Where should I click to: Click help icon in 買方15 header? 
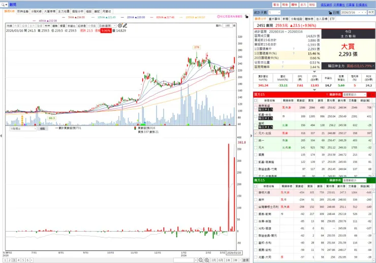click(327, 94)
